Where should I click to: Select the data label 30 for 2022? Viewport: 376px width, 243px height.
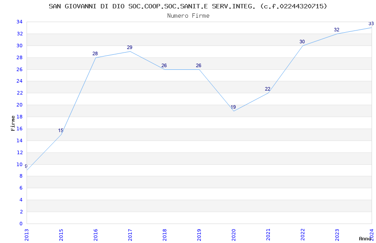302,42
